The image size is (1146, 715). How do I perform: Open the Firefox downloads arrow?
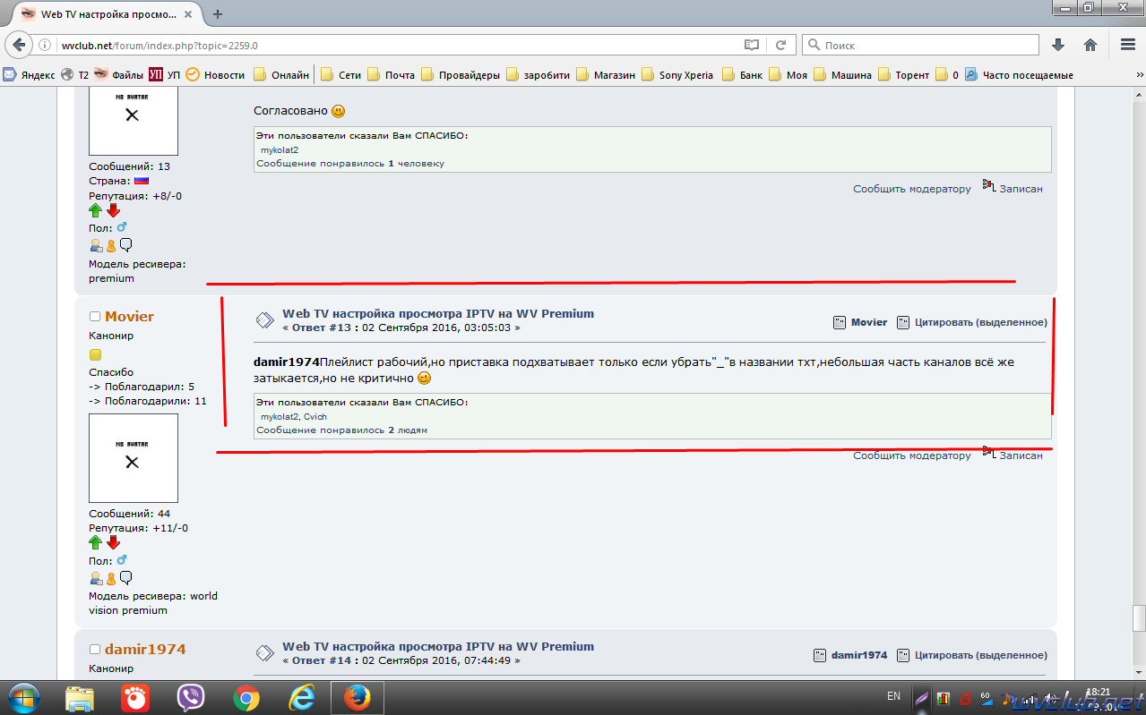[x=1058, y=45]
